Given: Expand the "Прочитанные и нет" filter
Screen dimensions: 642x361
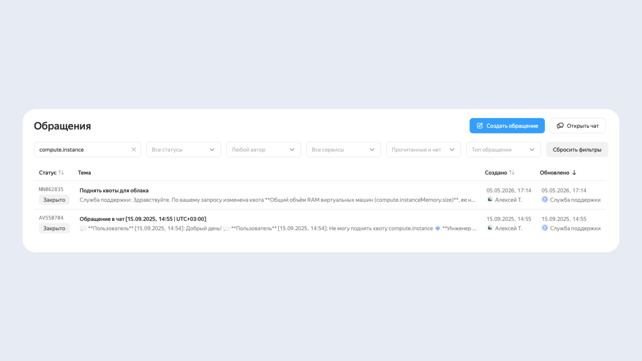Looking at the screenshot, I should [x=423, y=150].
